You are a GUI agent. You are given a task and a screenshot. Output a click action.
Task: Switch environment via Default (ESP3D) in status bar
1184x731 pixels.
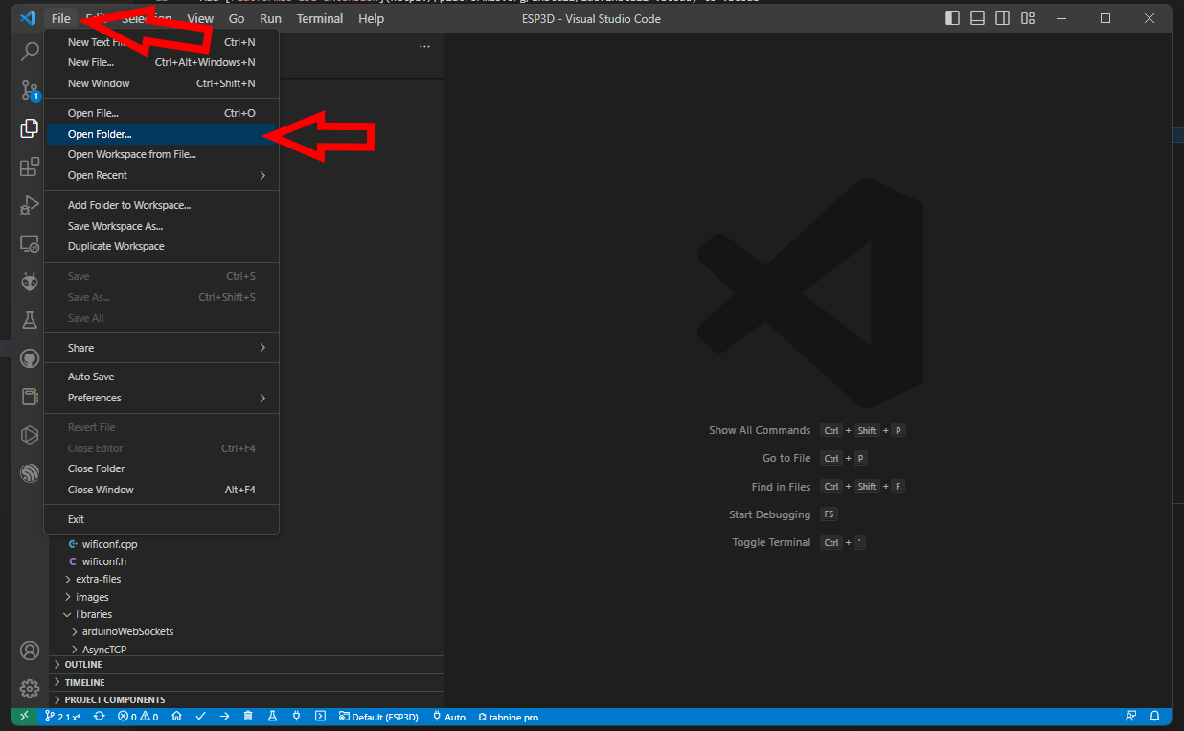(378, 717)
